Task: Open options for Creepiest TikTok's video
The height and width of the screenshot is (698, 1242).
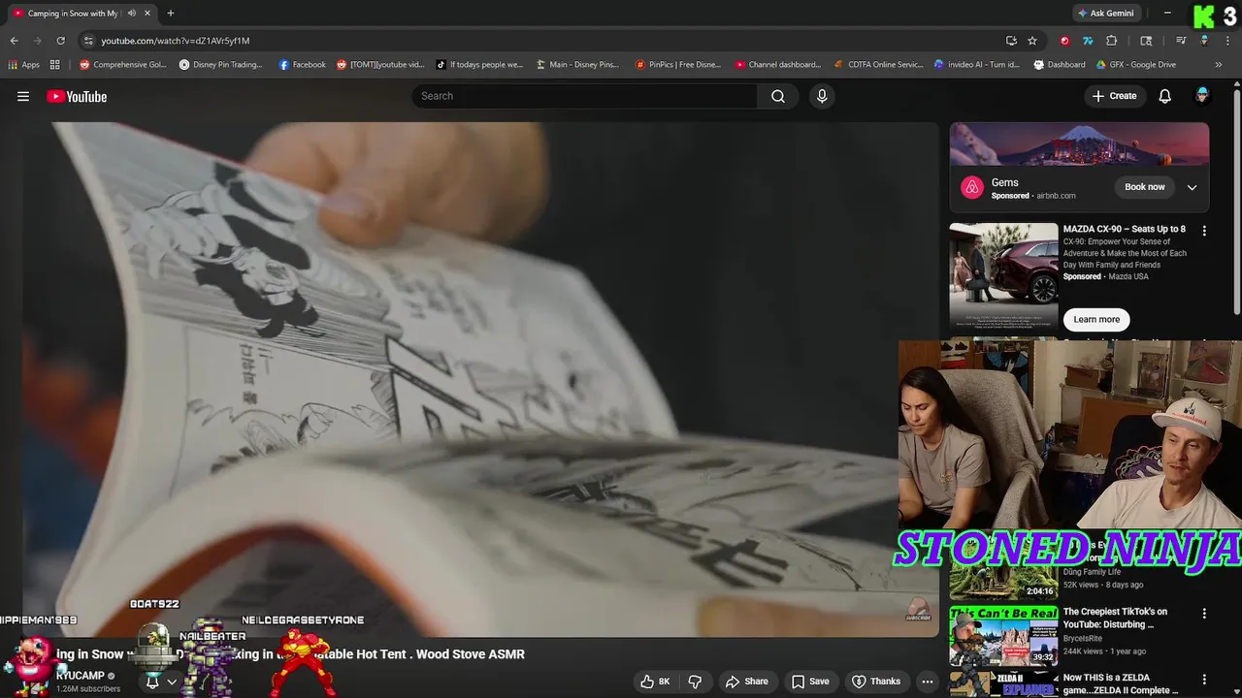Action: [1204, 614]
